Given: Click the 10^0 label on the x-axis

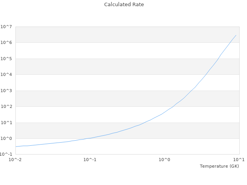Looking at the screenshot, I should click(x=164, y=160).
